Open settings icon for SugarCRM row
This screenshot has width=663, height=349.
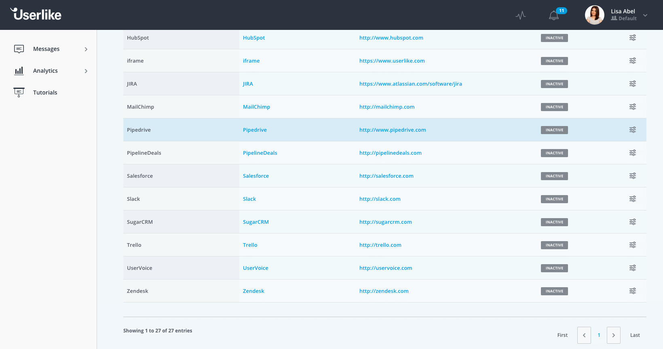coord(633,222)
